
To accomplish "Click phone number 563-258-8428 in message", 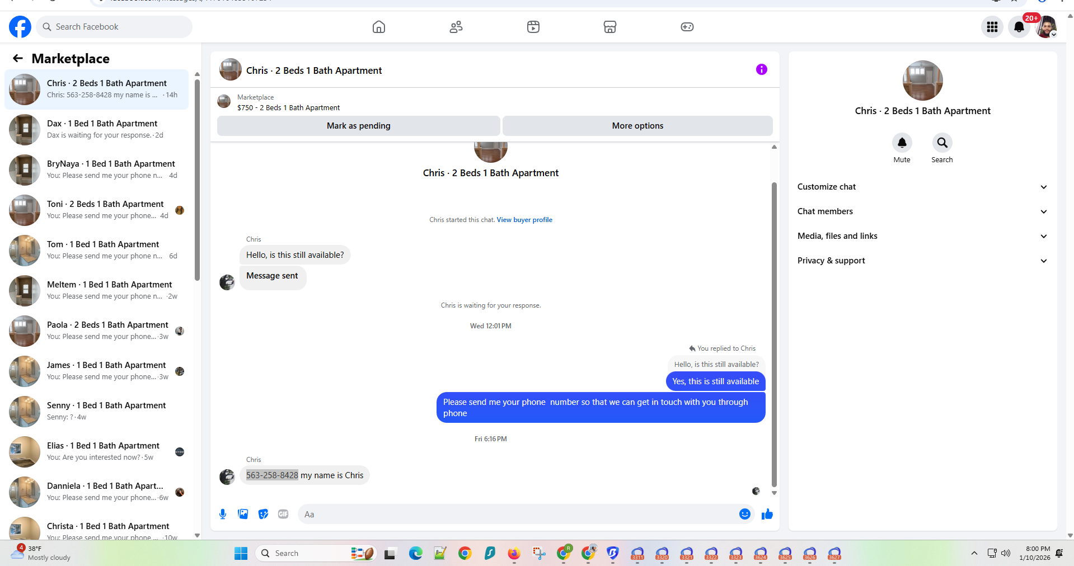I will pos(272,475).
